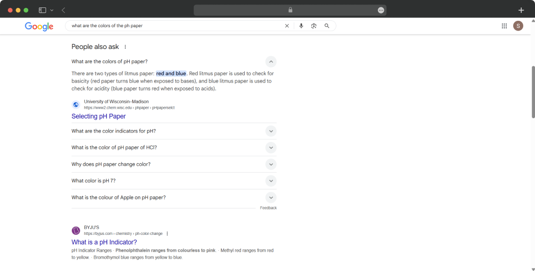535x271 pixels.
Task: Expand 'What color is pH 7?'
Action: pos(271,181)
